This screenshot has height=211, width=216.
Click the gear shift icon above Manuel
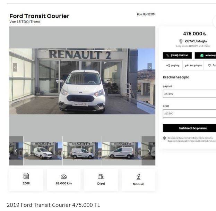pyautogui.click(x=139, y=177)
